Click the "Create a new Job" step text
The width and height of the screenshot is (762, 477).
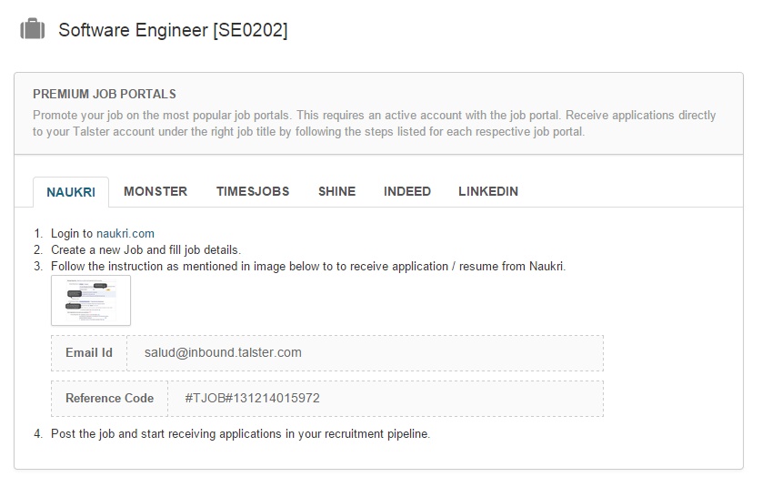(145, 249)
